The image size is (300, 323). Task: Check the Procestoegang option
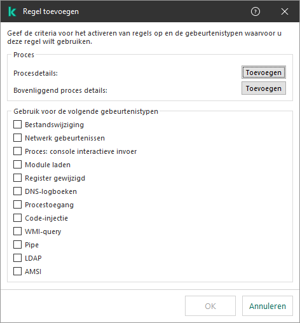[17, 205]
